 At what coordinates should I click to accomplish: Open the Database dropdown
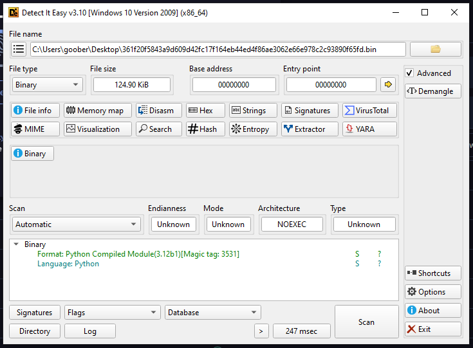213,313
